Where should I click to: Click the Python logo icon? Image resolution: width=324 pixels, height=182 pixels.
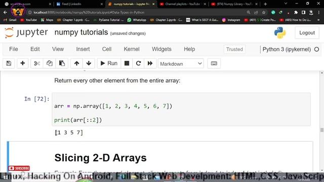[280, 33]
